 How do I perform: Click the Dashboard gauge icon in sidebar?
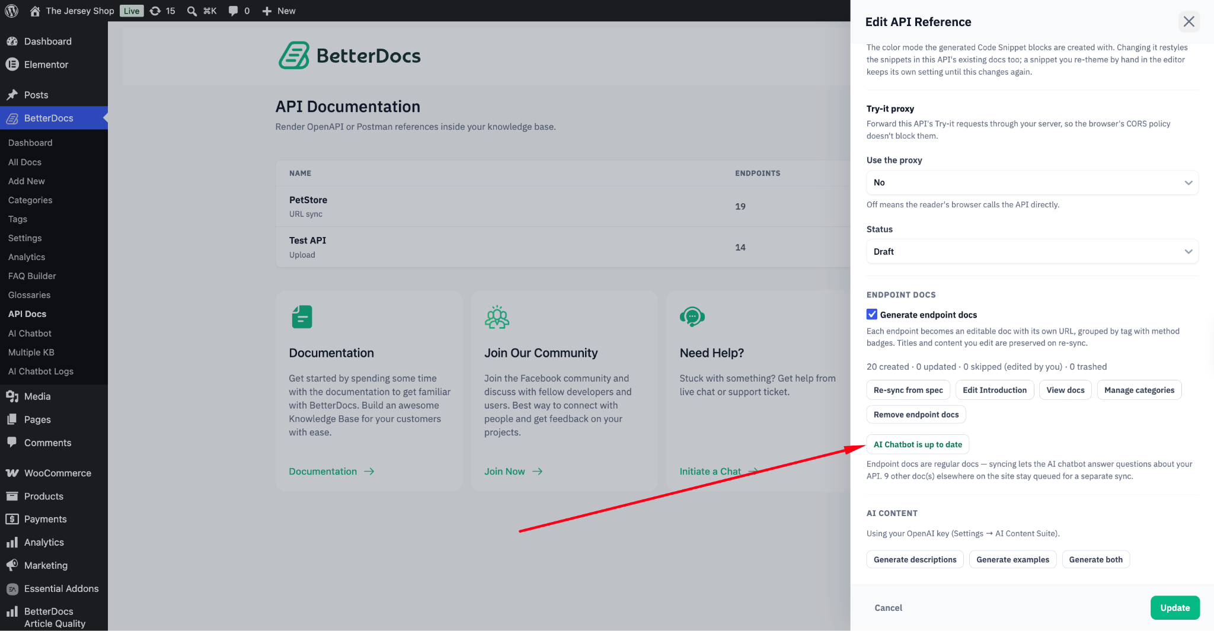click(12, 41)
